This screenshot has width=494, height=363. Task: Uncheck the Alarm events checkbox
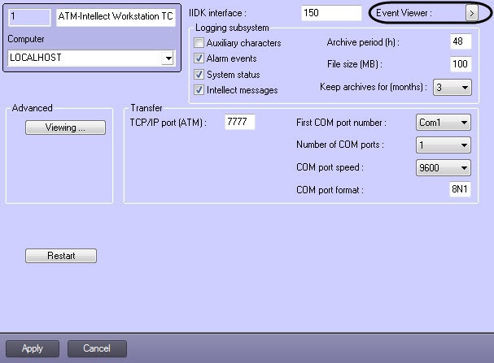point(199,58)
